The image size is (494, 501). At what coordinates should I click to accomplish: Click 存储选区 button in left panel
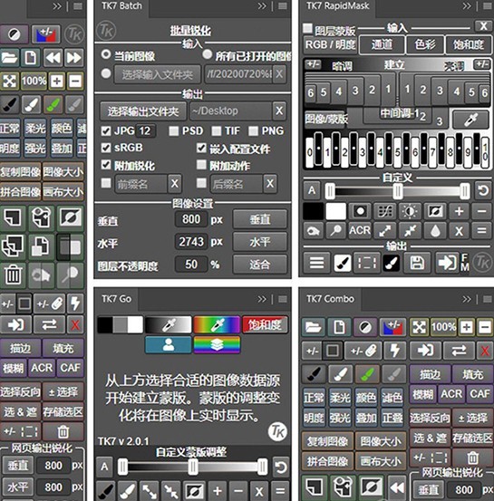point(63,412)
